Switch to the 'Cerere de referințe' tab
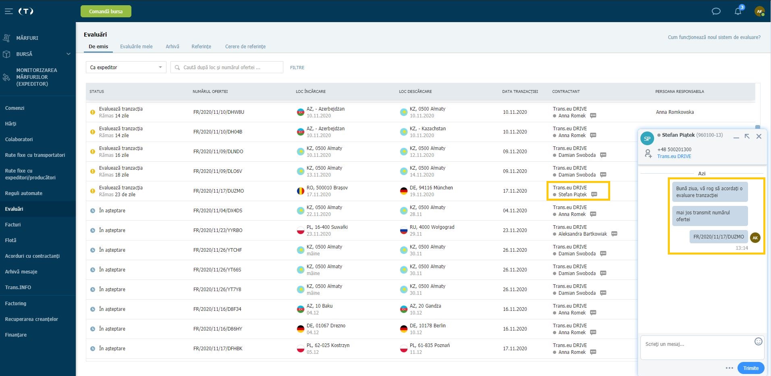Screen dimensions: 771x376 245,47
